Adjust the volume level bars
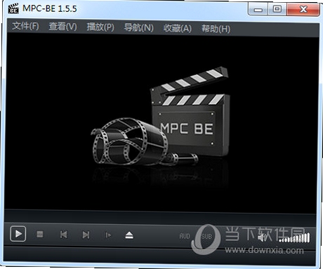 [x=294, y=237]
